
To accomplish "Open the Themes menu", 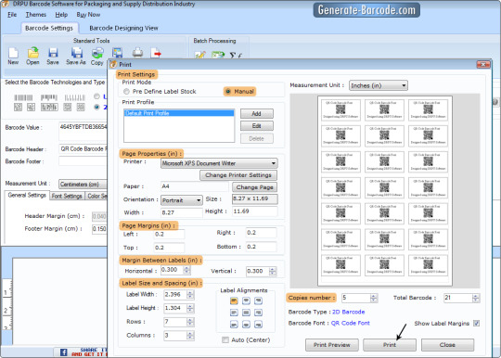I will coord(36,15).
